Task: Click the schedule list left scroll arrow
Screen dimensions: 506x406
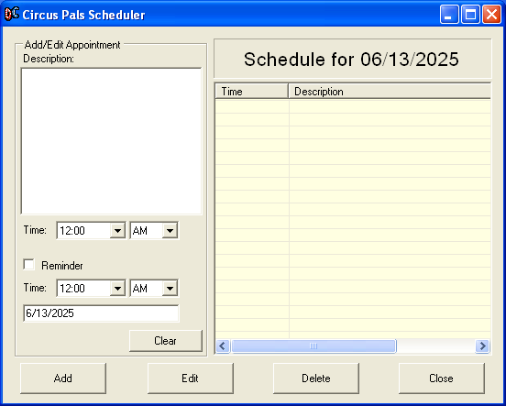Action: 223,346
